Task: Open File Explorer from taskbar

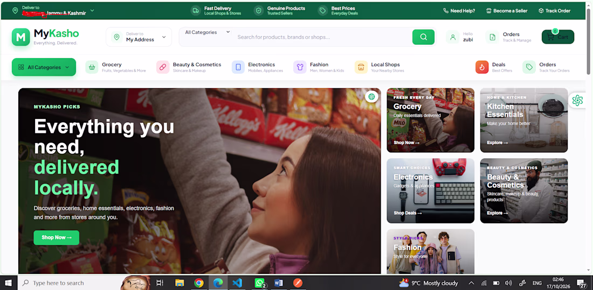Action: (180, 283)
